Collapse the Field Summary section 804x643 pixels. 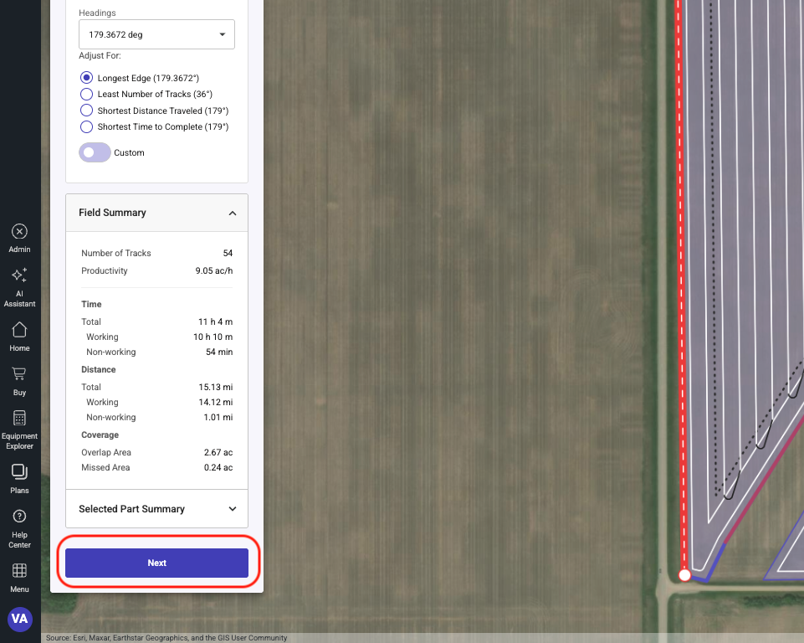coord(232,213)
